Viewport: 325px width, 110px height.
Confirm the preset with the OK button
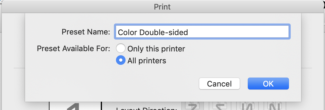tap(268, 84)
